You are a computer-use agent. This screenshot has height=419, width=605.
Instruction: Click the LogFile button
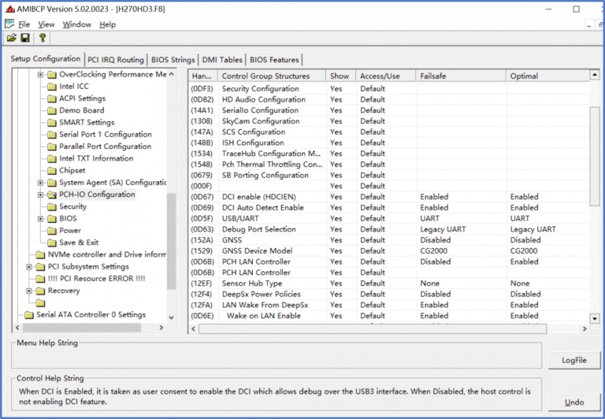pyautogui.click(x=574, y=360)
